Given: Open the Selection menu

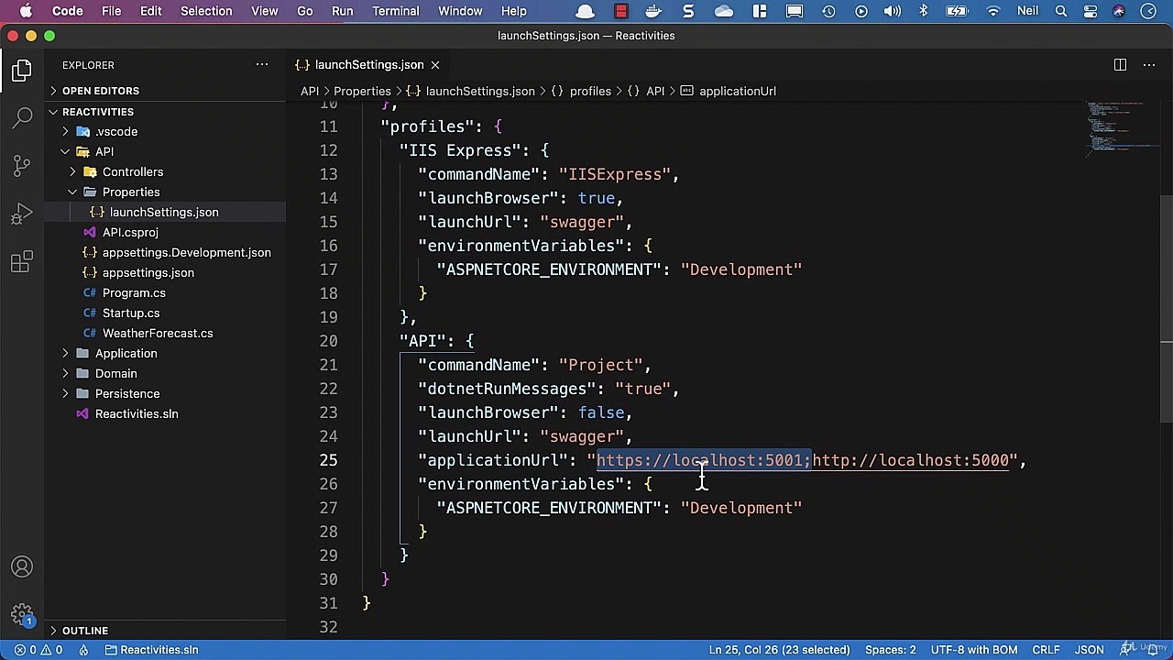Looking at the screenshot, I should pos(206,11).
